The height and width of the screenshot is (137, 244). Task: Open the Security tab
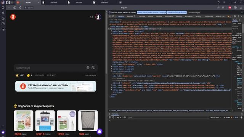(198, 16)
